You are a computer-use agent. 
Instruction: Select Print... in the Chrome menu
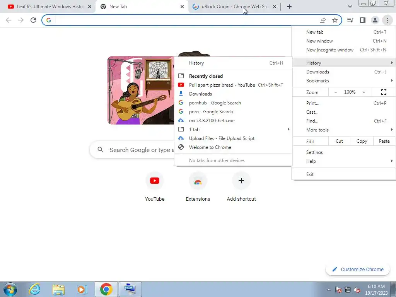click(x=344, y=103)
